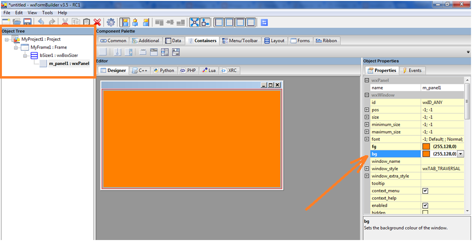
Task: Cut the selected object with scissors icon
Action: (65, 22)
